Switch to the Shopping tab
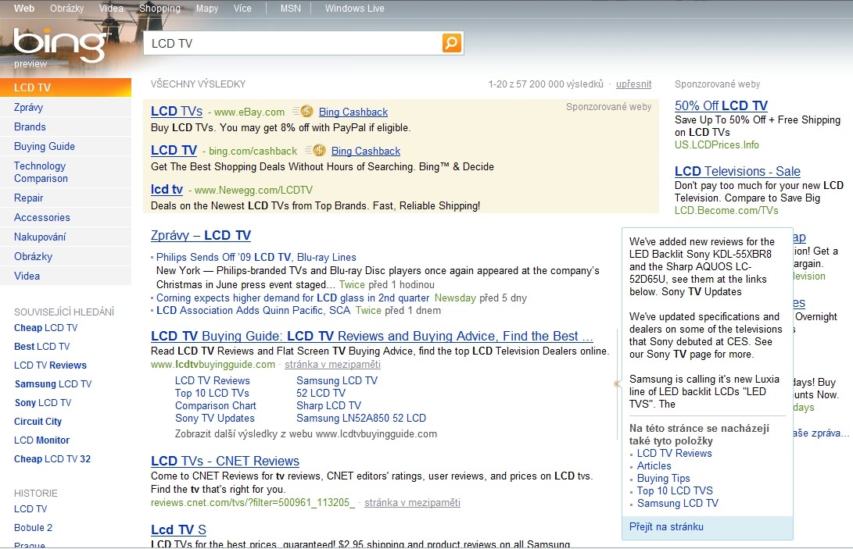 point(159,8)
